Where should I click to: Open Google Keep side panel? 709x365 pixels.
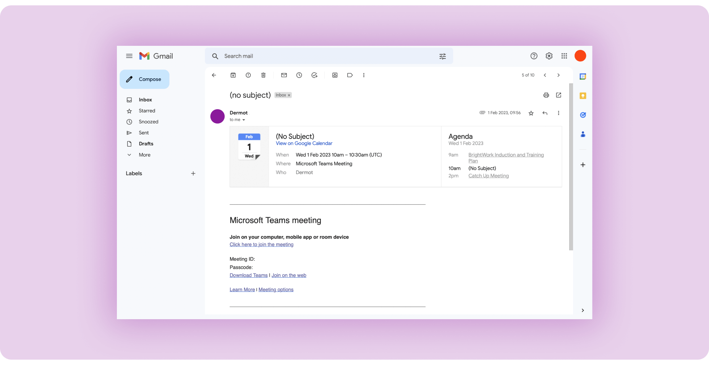(x=583, y=96)
